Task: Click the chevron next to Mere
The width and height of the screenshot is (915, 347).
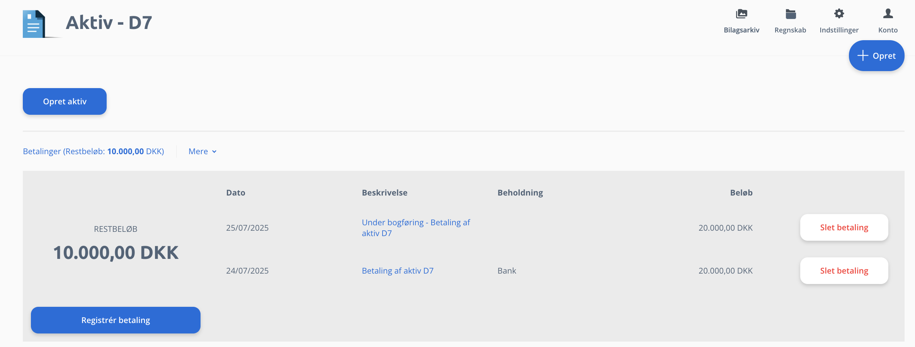Action: coord(214,152)
